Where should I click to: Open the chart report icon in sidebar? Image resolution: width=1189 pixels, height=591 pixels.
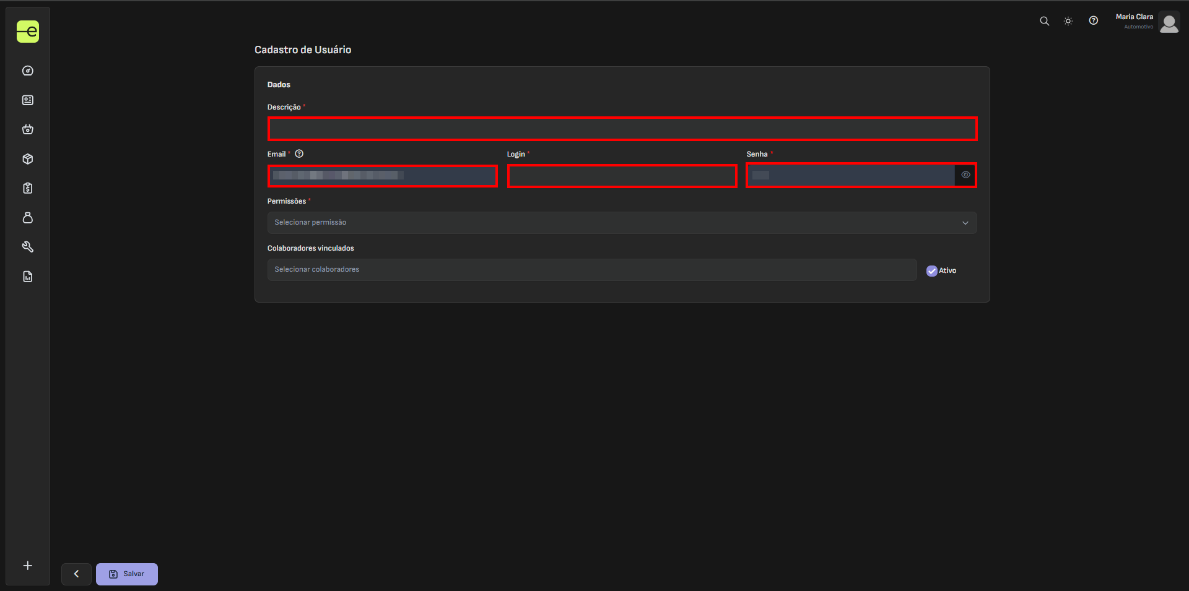28,277
